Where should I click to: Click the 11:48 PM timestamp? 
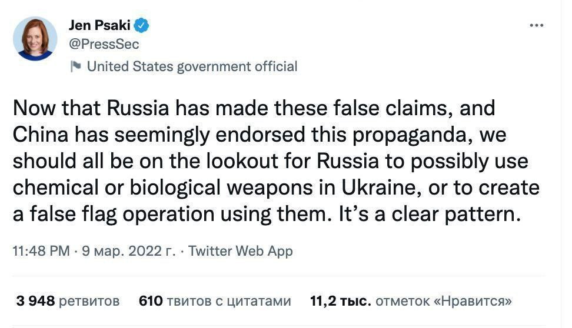tap(42, 252)
